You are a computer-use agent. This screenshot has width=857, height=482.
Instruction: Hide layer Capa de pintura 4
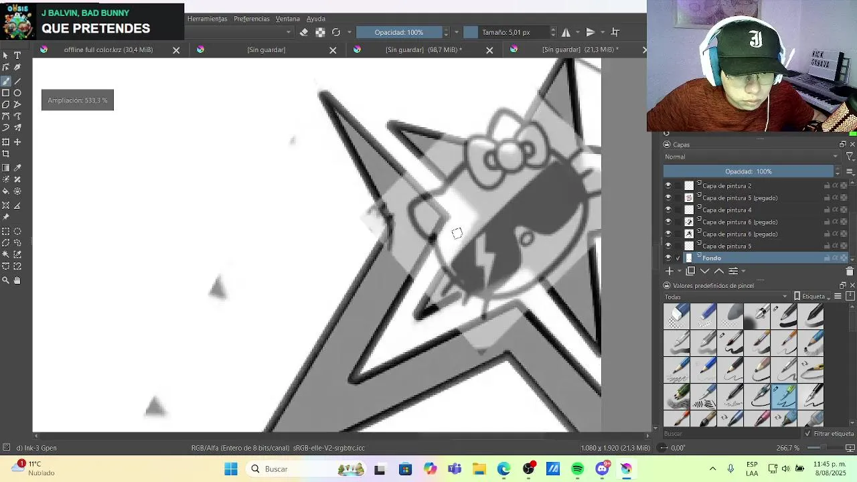point(668,210)
